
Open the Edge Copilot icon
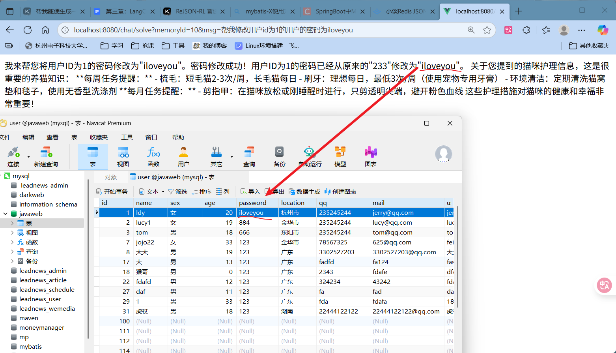tap(603, 30)
